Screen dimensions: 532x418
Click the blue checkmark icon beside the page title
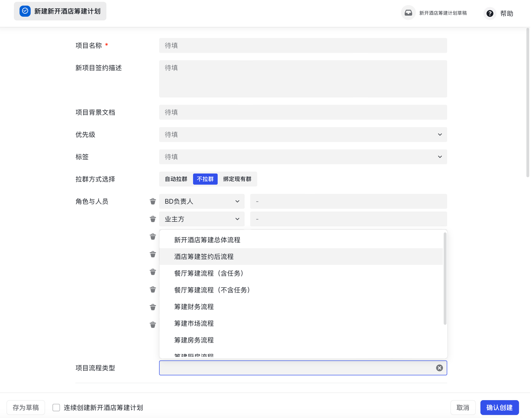tap(25, 11)
